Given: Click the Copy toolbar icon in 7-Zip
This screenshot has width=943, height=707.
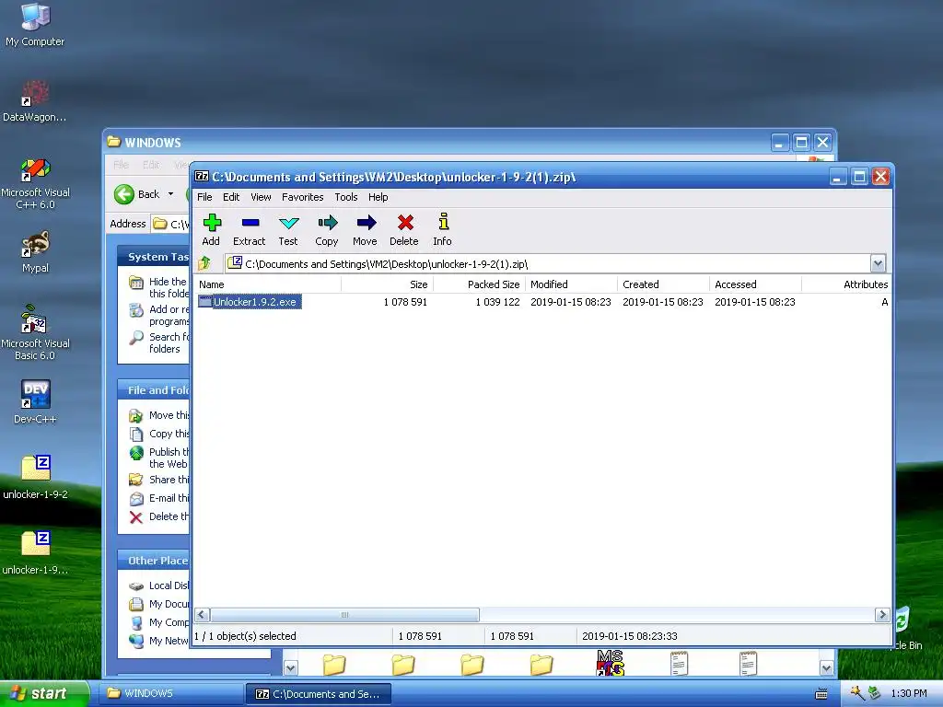Looking at the screenshot, I should click(327, 223).
